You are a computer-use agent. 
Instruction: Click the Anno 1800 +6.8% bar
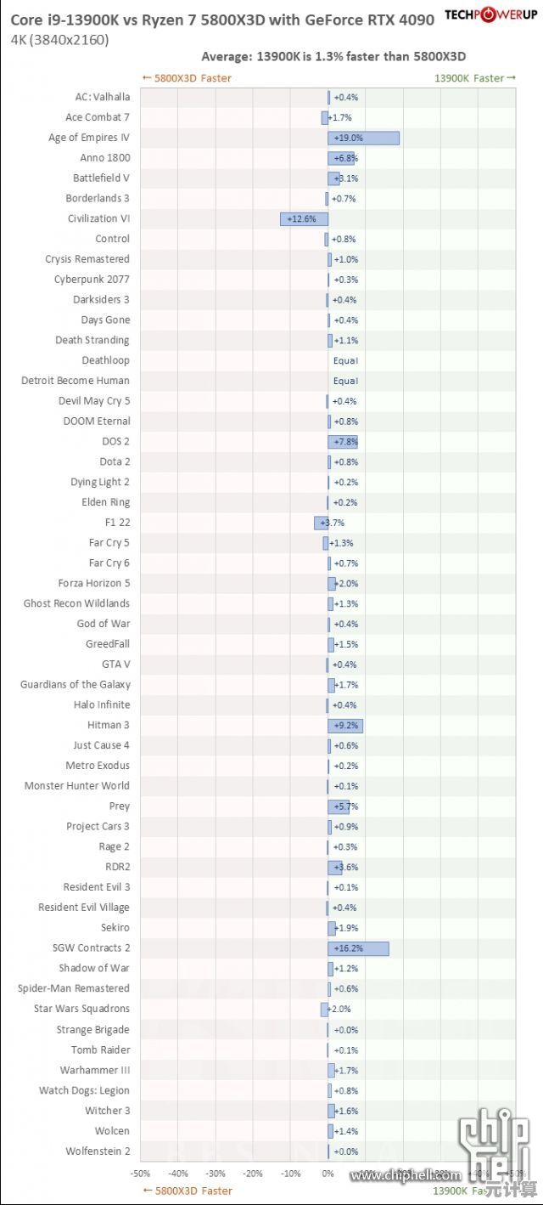pyautogui.click(x=340, y=158)
